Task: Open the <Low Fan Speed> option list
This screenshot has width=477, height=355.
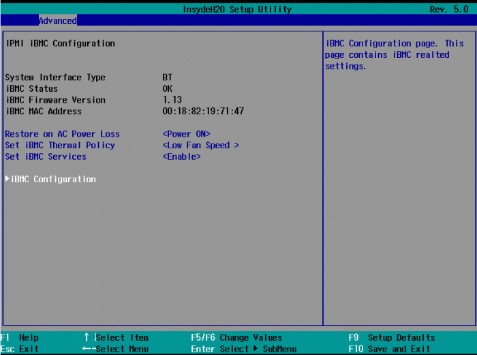Action: pyautogui.click(x=200, y=146)
